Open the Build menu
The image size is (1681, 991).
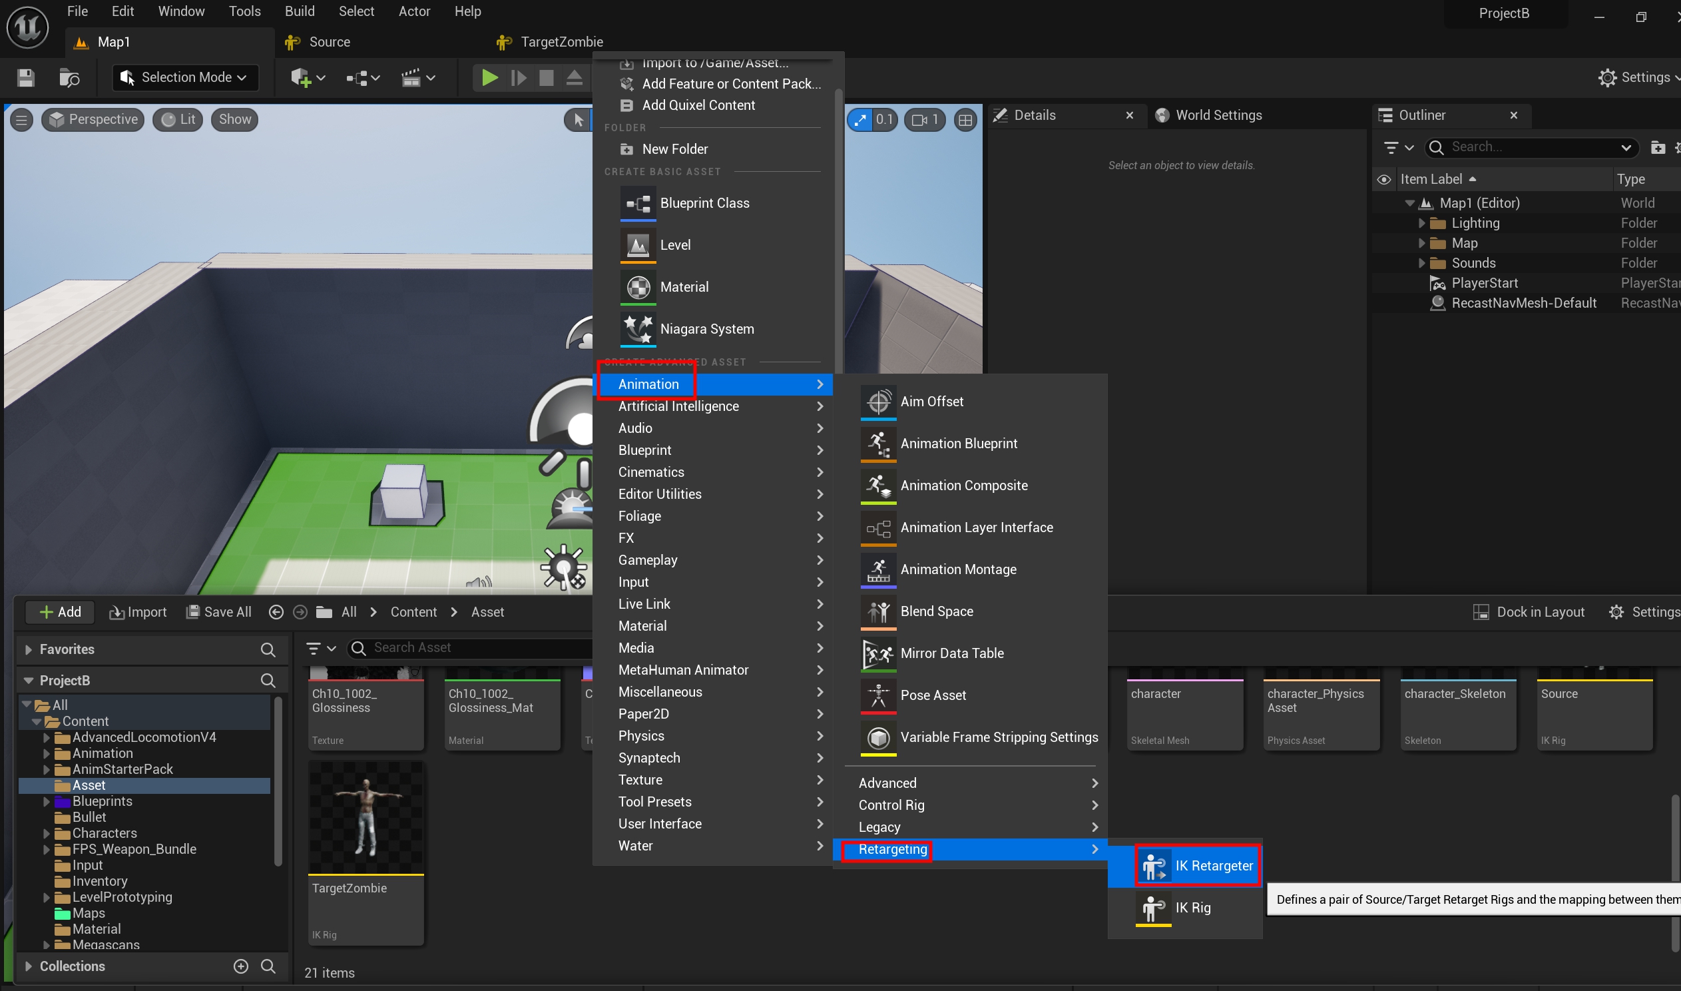pyautogui.click(x=300, y=11)
